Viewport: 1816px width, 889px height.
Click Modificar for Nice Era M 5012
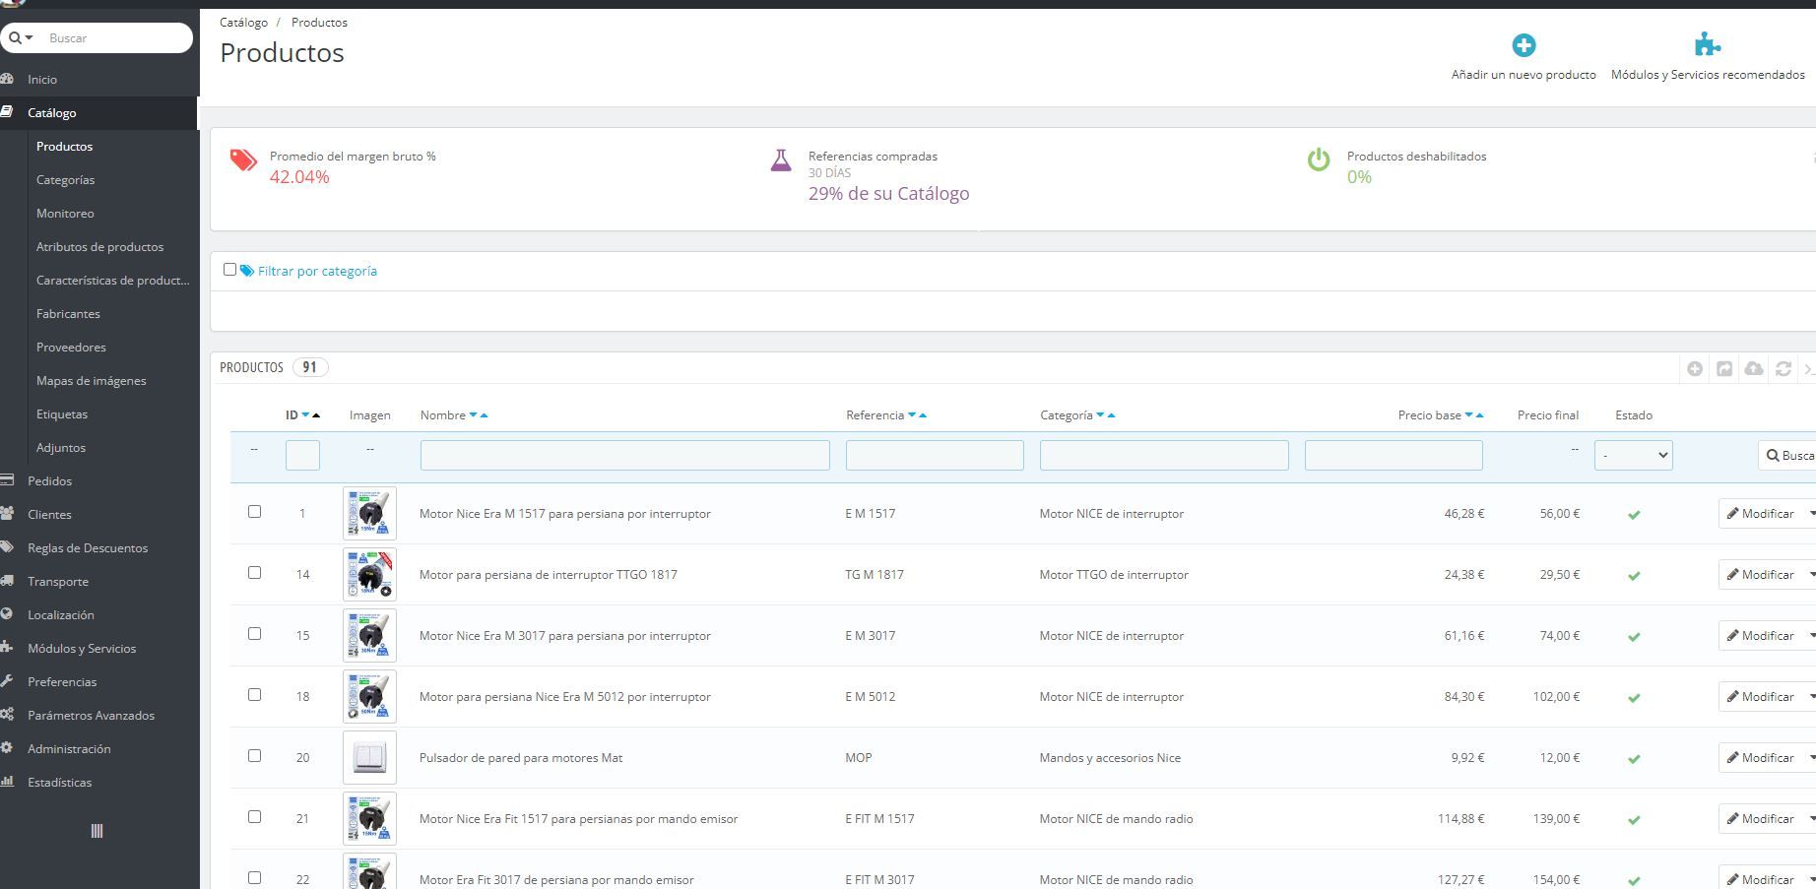tap(1761, 697)
